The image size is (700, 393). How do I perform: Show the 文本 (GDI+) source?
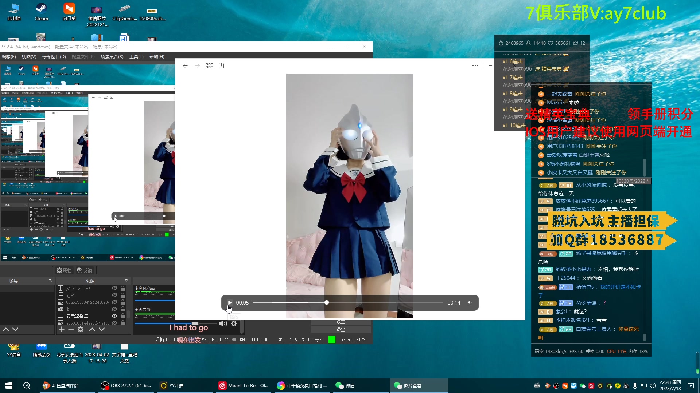(x=114, y=288)
